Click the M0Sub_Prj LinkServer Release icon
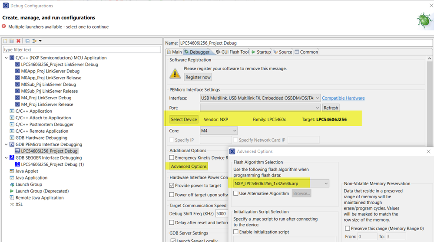 [17, 91]
